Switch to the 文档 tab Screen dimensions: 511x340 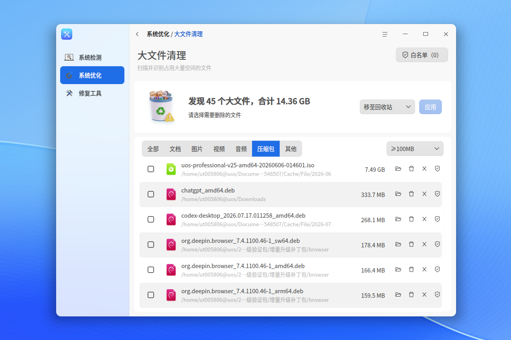(x=175, y=149)
